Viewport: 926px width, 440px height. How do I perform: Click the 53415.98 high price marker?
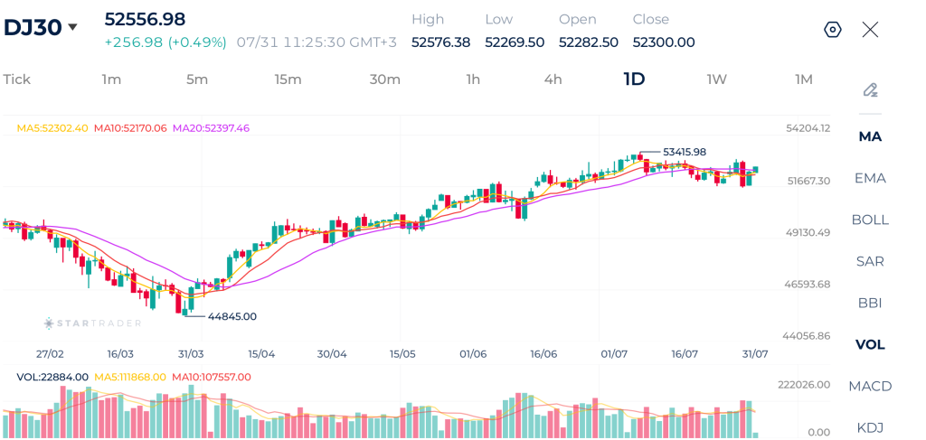pyautogui.click(x=684, y=152)
